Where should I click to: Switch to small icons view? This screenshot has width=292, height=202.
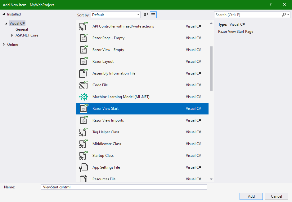(x=146, y=15)
